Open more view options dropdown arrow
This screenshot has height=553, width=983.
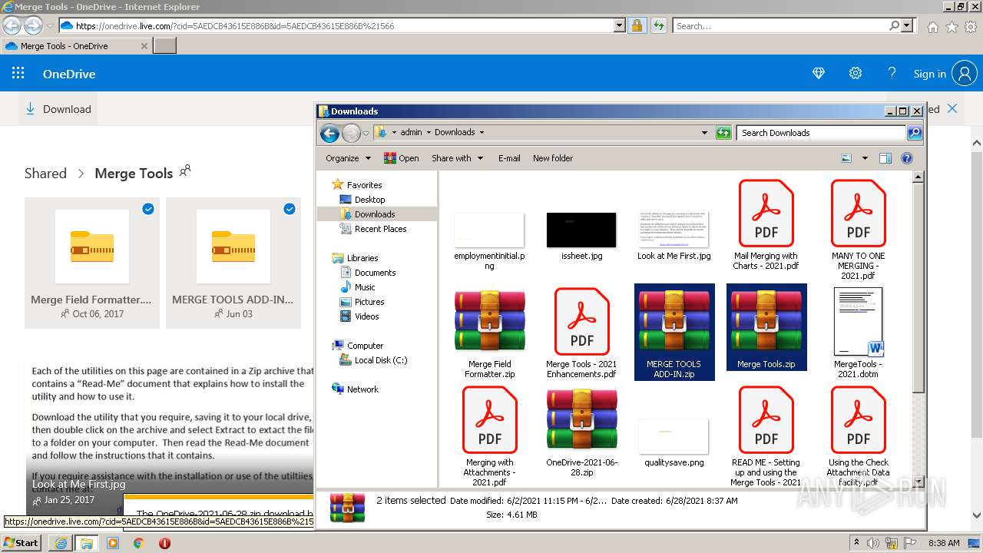865,158
